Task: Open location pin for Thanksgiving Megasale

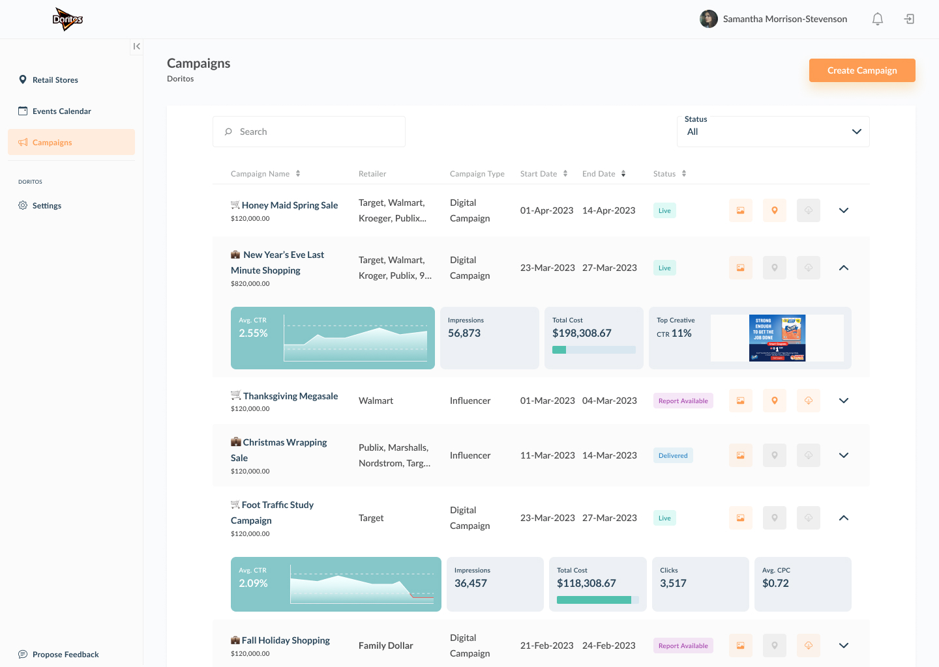Action: (775, 401)
